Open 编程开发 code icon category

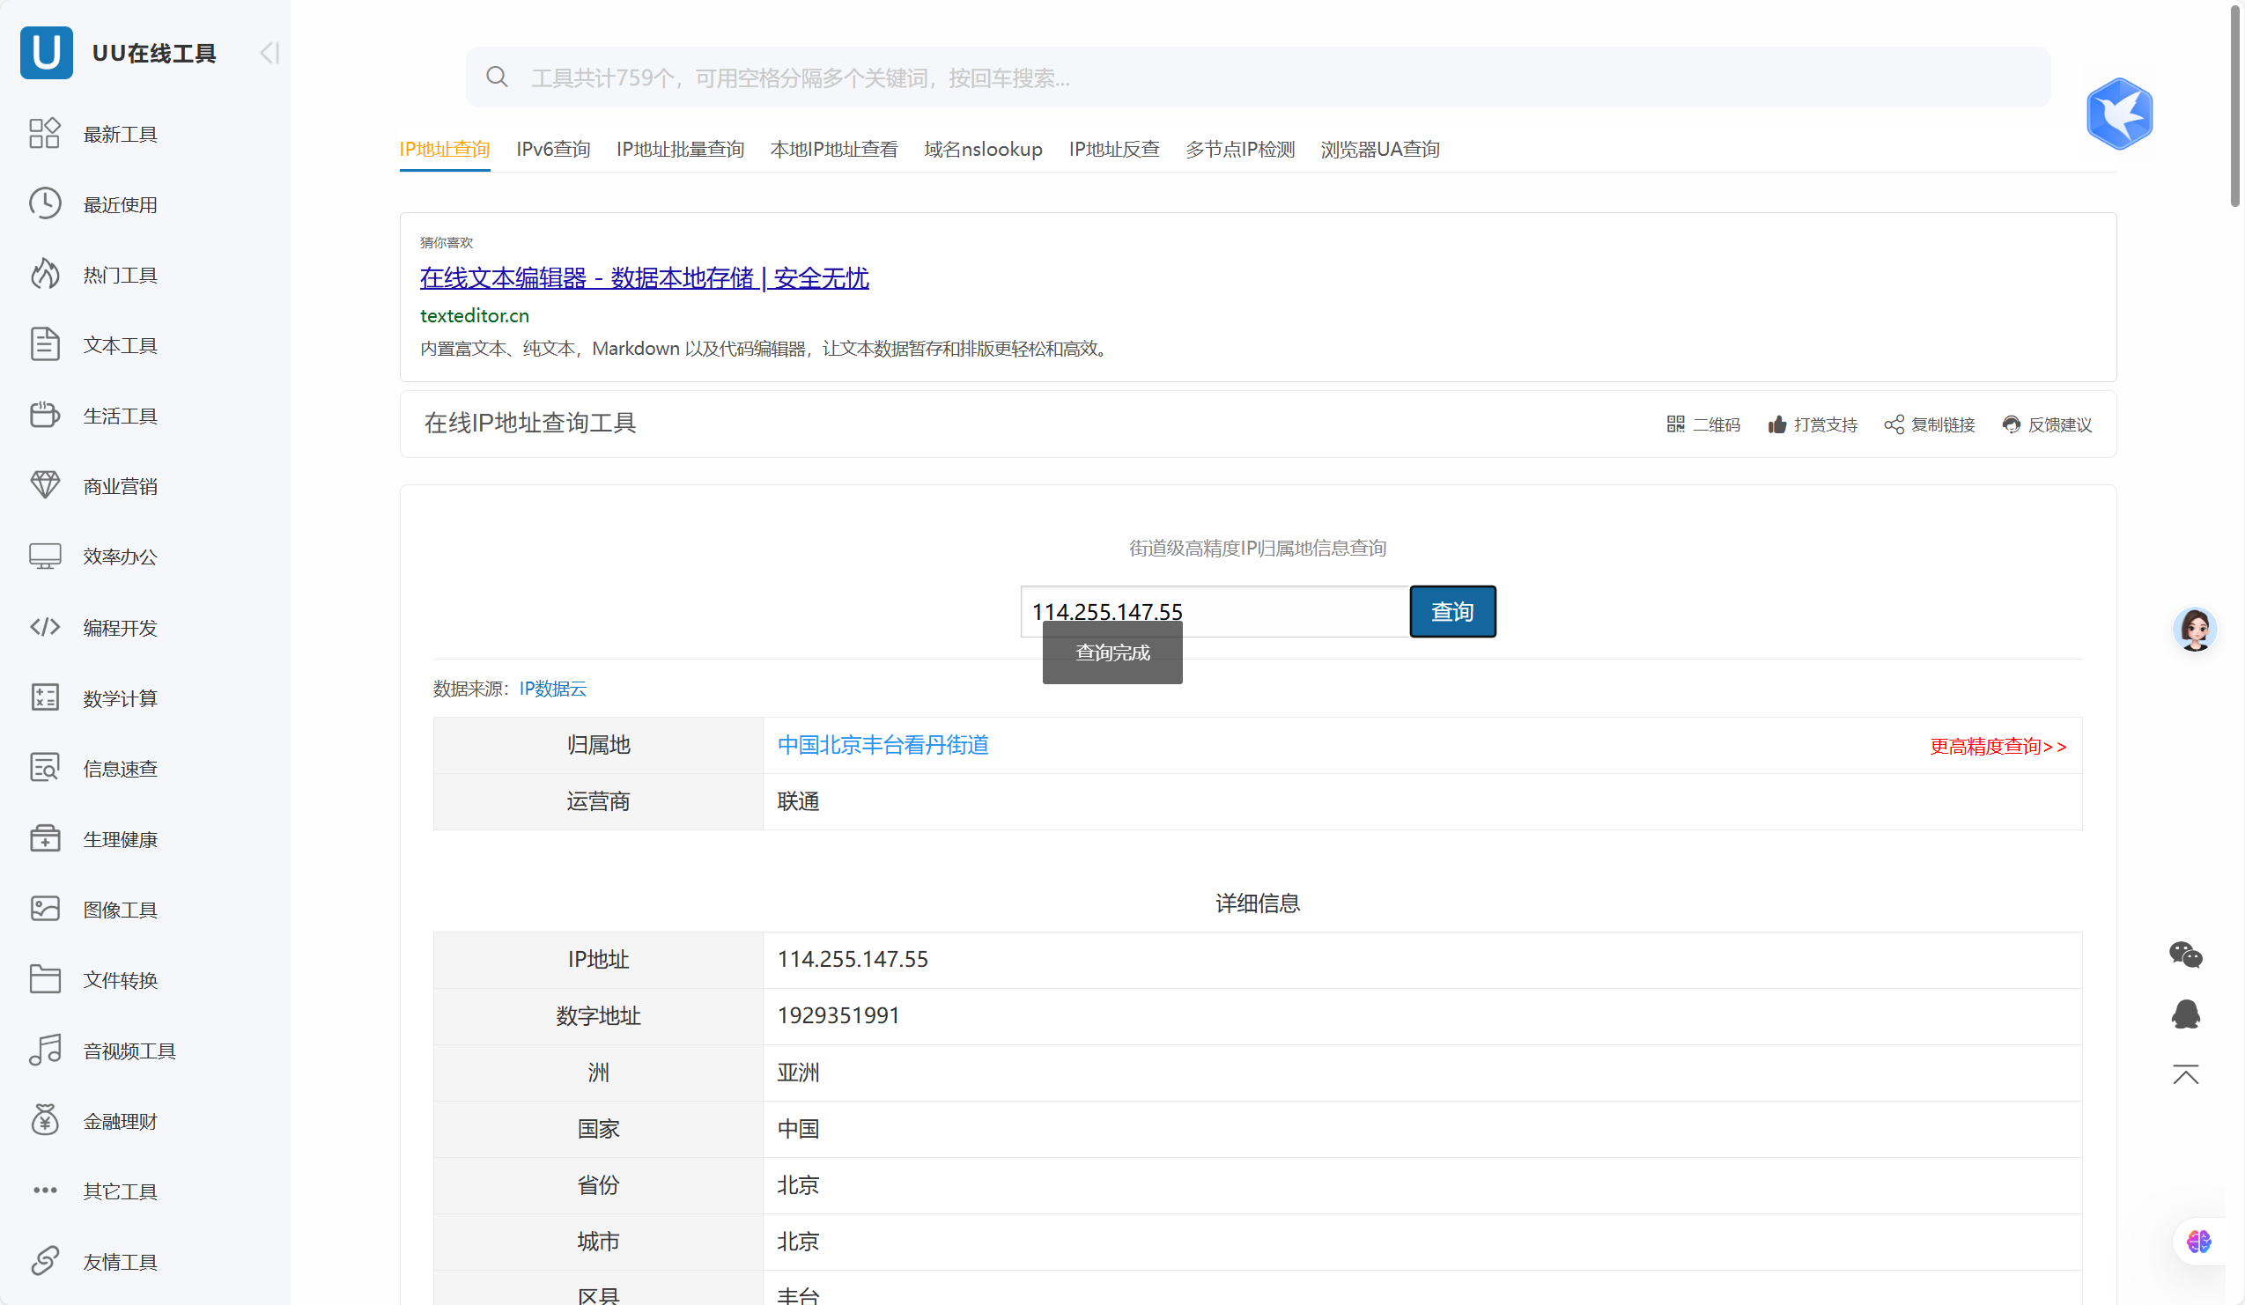click(x=45, y=627)
